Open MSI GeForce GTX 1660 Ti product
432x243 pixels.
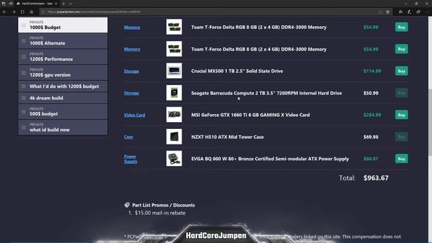(x=250, y=115)
